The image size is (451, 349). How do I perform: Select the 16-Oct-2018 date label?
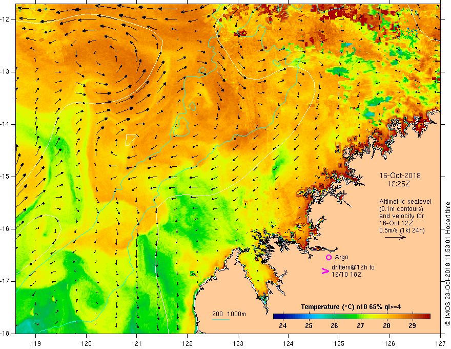[400, 176]
